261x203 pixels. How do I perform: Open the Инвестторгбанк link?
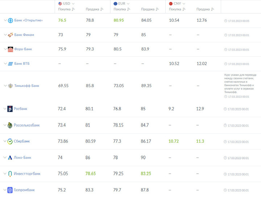[27, 174]
